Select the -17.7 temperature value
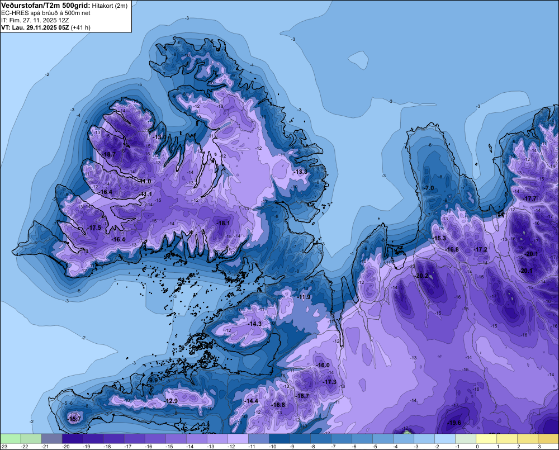 (529, 198)
